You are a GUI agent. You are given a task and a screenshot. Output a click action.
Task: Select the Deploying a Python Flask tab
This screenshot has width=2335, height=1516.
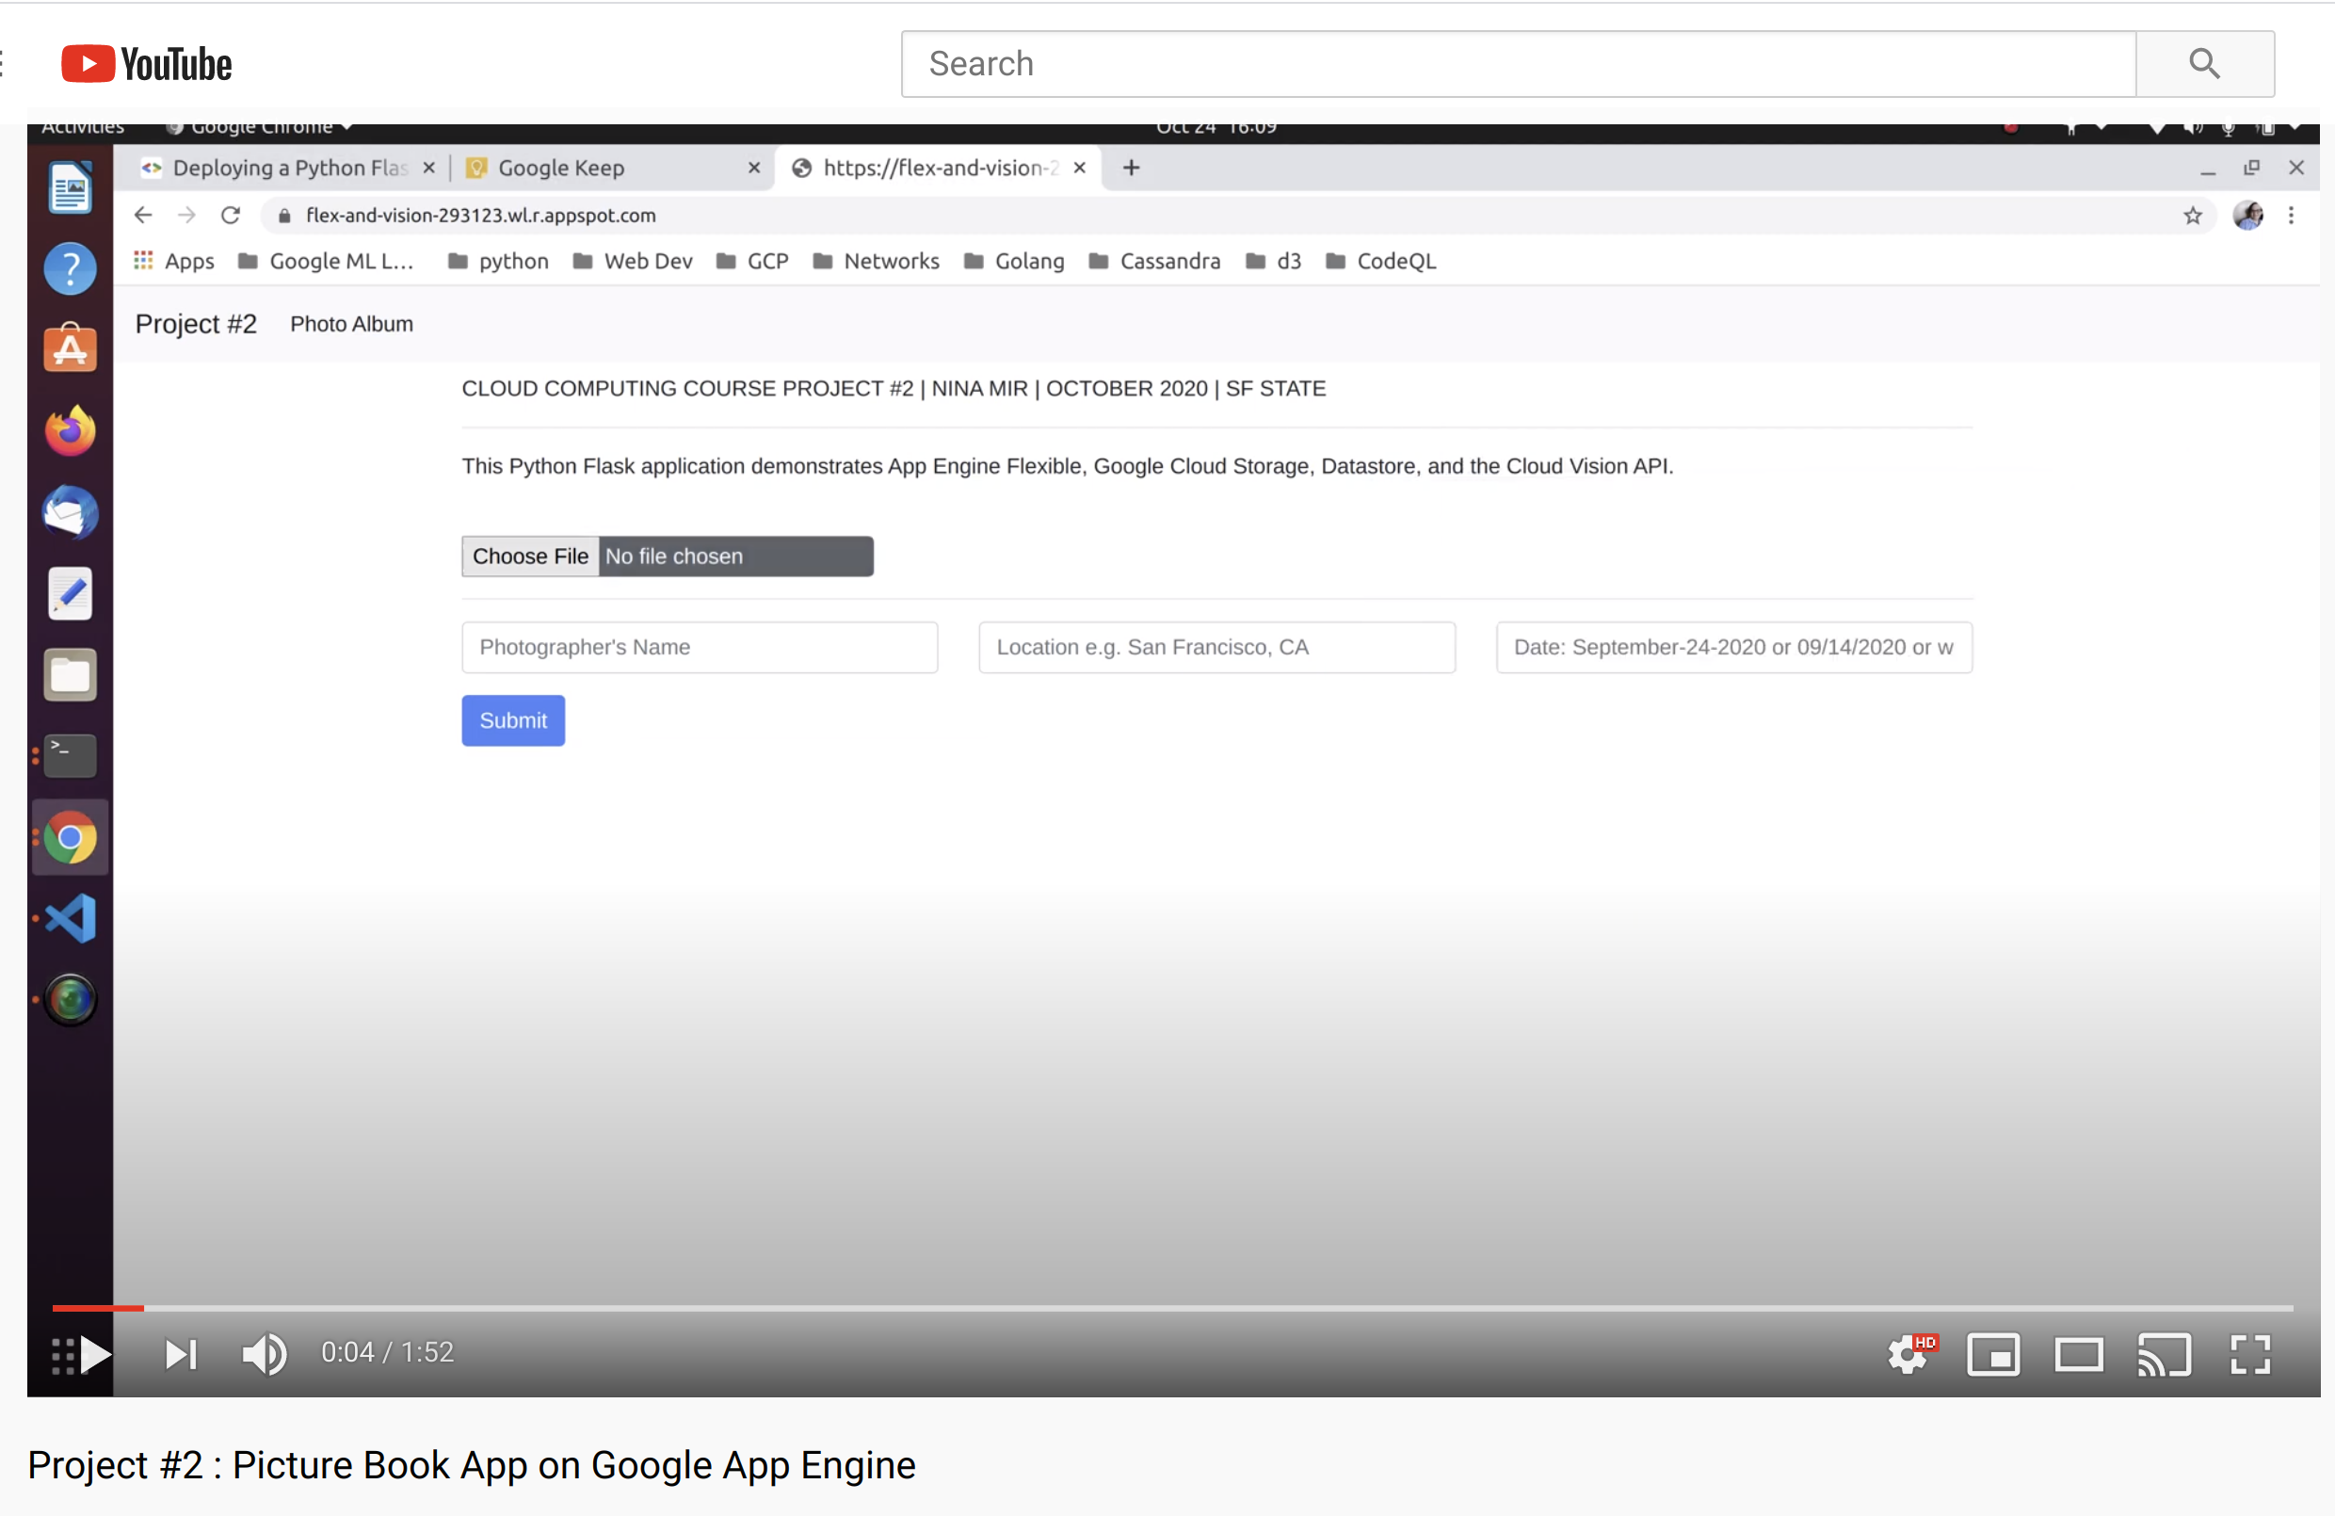click(x=289, y=168)
